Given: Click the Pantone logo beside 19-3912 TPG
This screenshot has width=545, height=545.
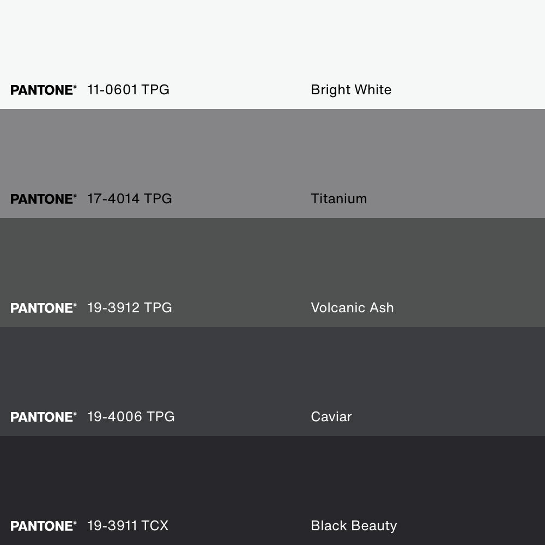Looking at the screenshot, I should point(43,308).
